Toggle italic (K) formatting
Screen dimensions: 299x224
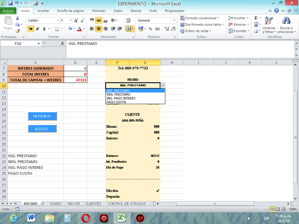[37, 29]
